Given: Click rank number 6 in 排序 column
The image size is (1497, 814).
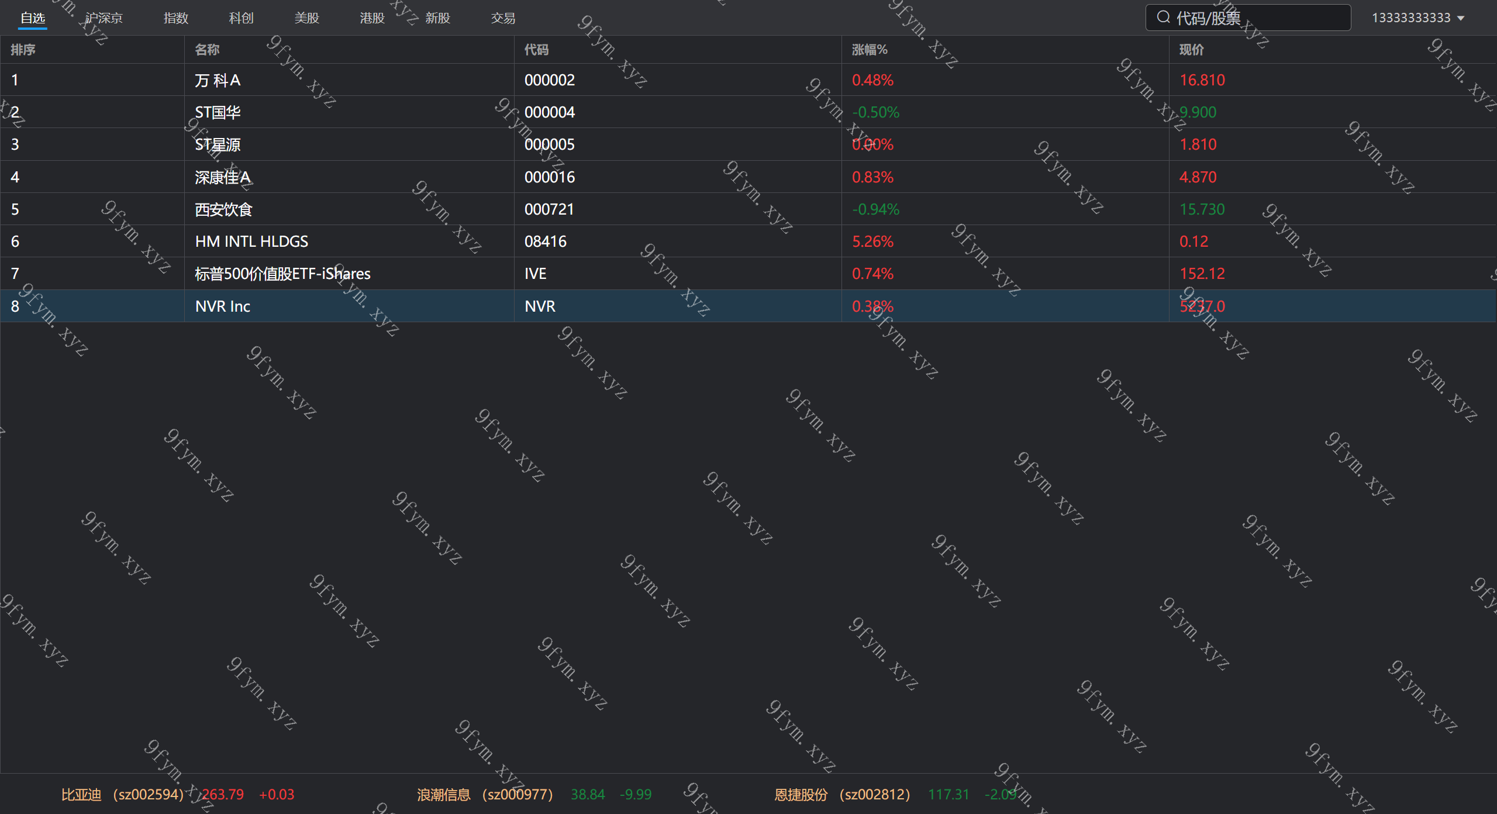Looking at the screenshot, I should coord(15,242).
